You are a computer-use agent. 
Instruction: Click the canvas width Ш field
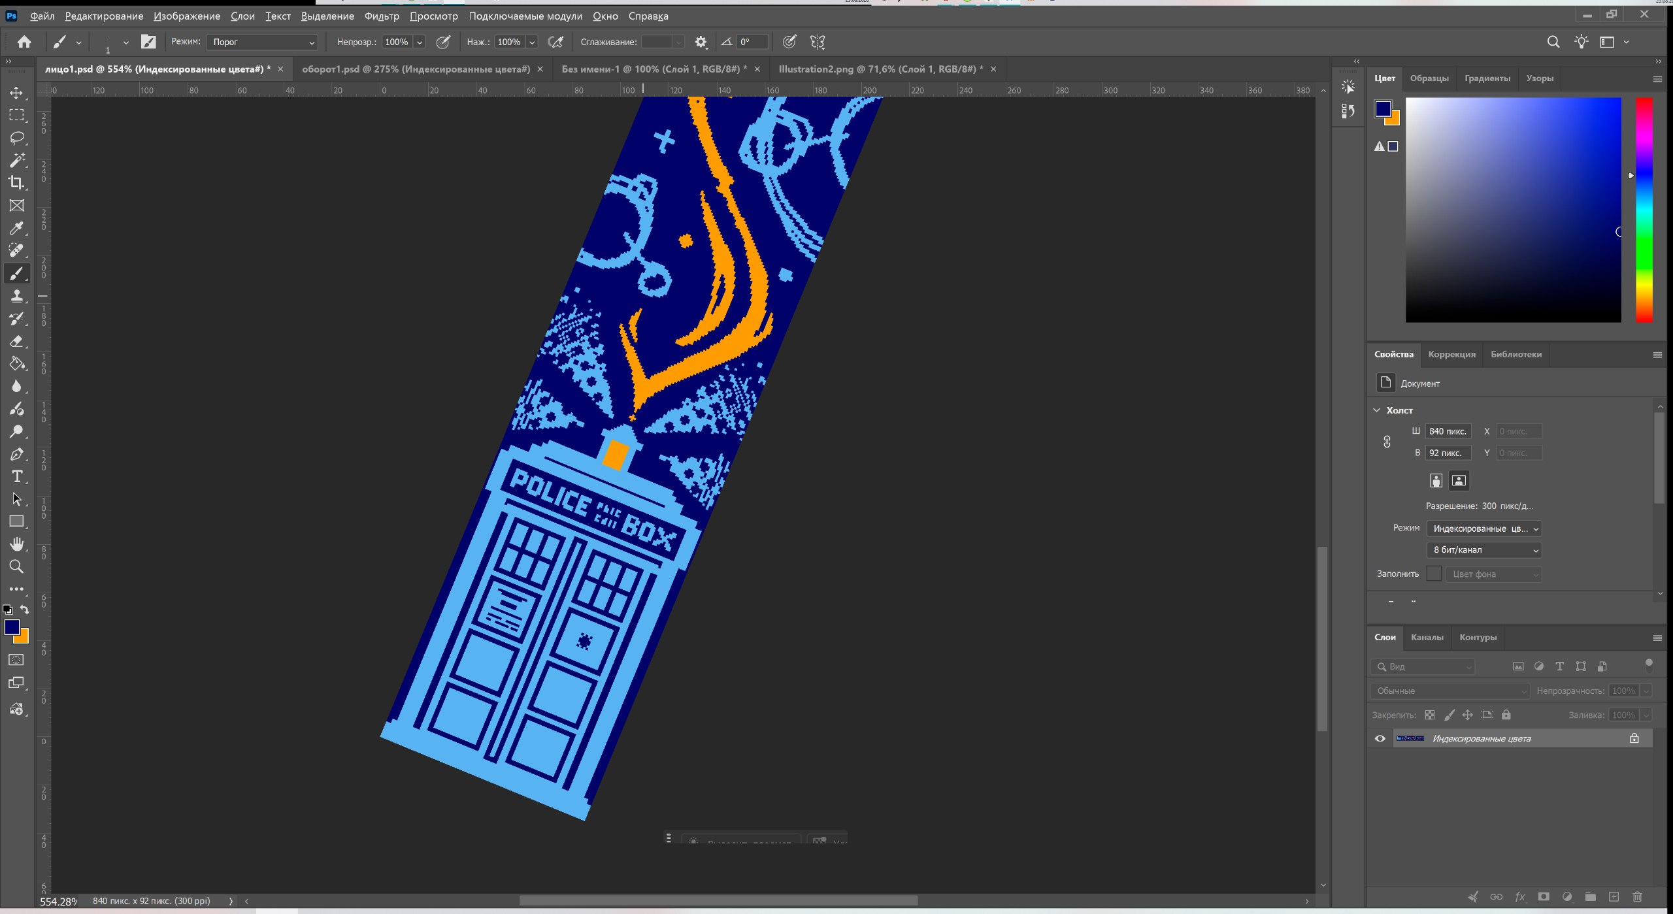[1448, 431]
